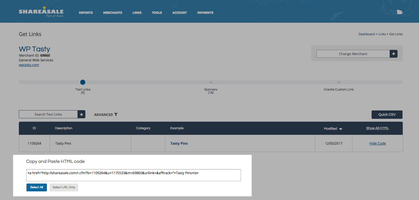Open the Links menu
Screen dimensions: 419x200
137,13
